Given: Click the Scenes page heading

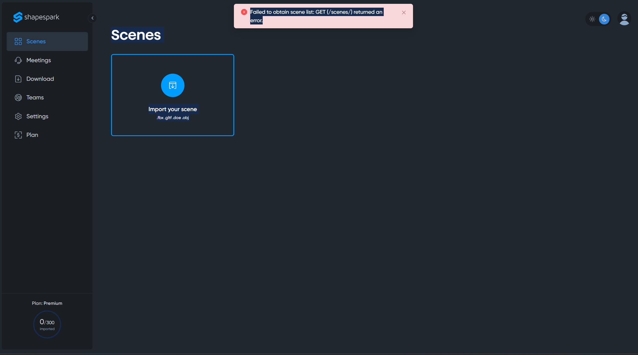Looking at the screenshot, I should pyautogui.click(x=136, y=35).
